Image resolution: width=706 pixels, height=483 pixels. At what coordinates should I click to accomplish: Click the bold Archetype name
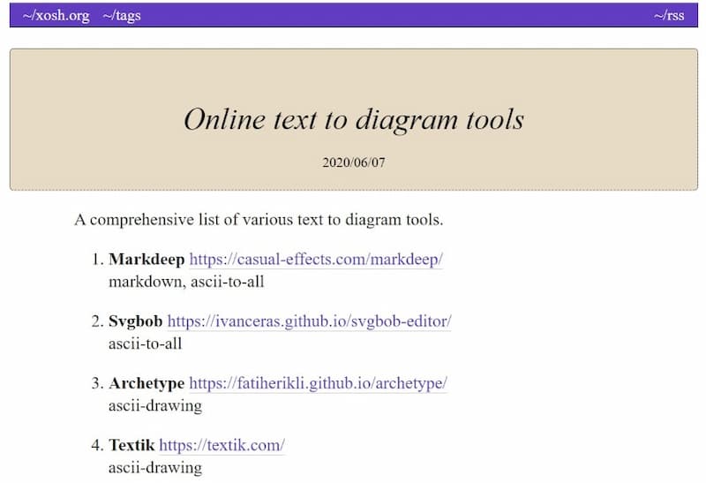(146, 383)
